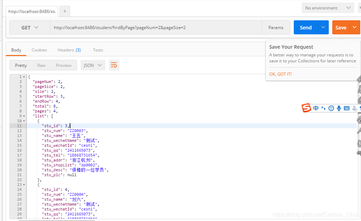Expand the Send button arrow menu
The image size is (361, 221).
point(323,27)
